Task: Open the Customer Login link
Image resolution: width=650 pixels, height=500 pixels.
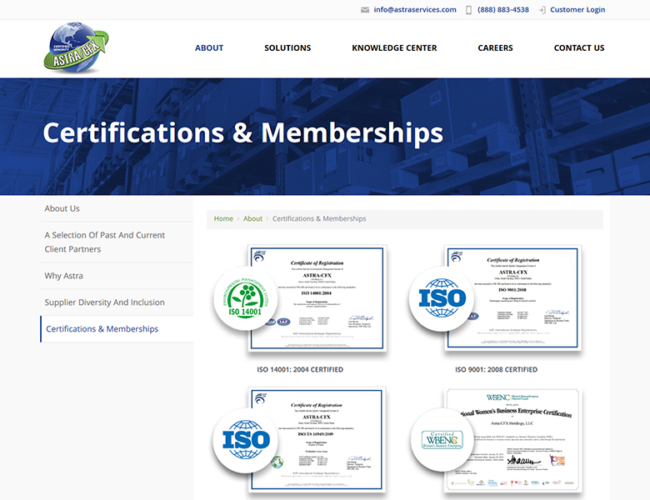Action: click(x=577, y=9)
